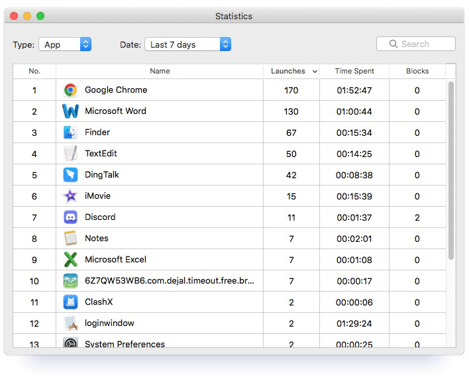Select the Discord name text
469x385 pixels.
click(100, 217)
